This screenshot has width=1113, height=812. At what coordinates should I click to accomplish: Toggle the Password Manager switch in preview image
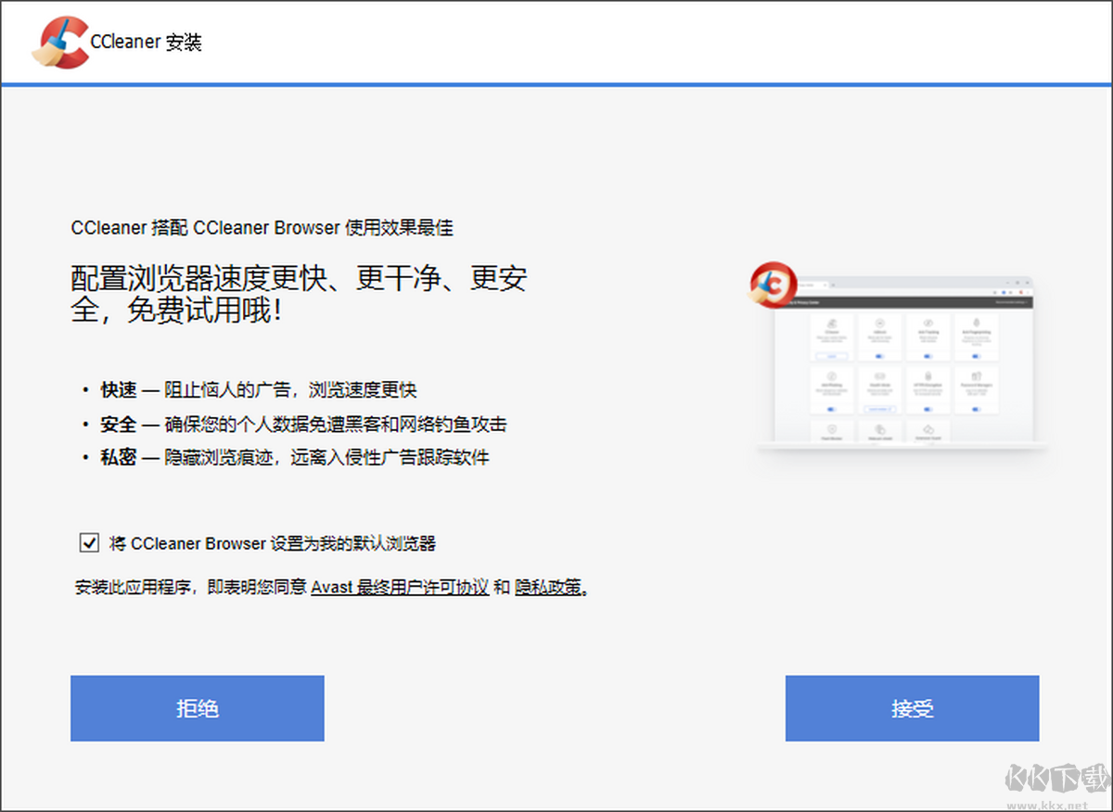click(x=976, y=409)
